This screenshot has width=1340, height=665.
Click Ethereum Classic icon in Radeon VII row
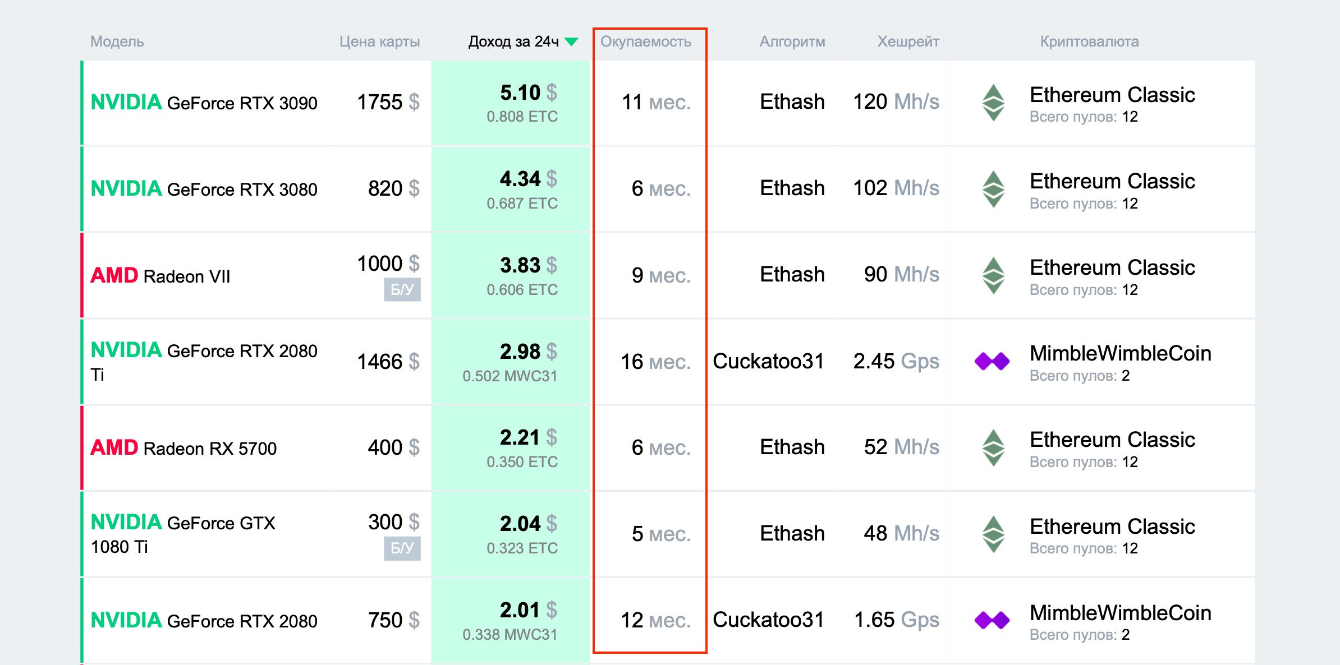pos(993,275)
